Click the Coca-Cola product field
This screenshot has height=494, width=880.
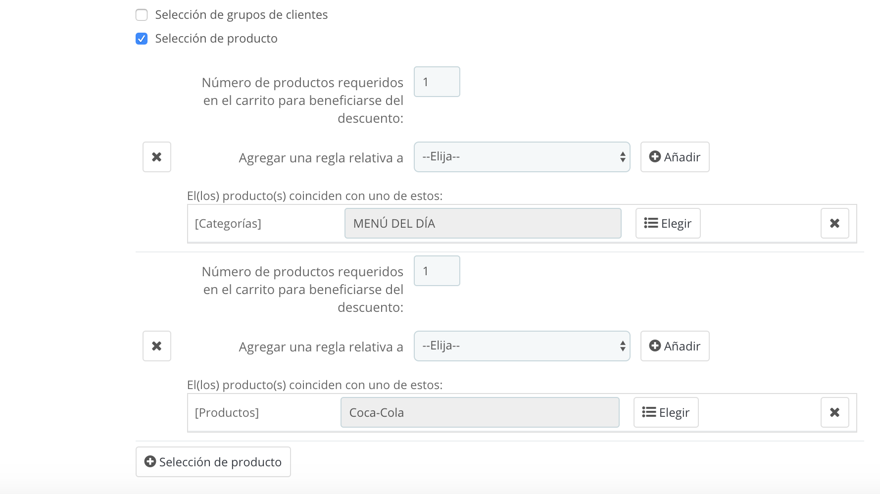[x=480, y=412]
